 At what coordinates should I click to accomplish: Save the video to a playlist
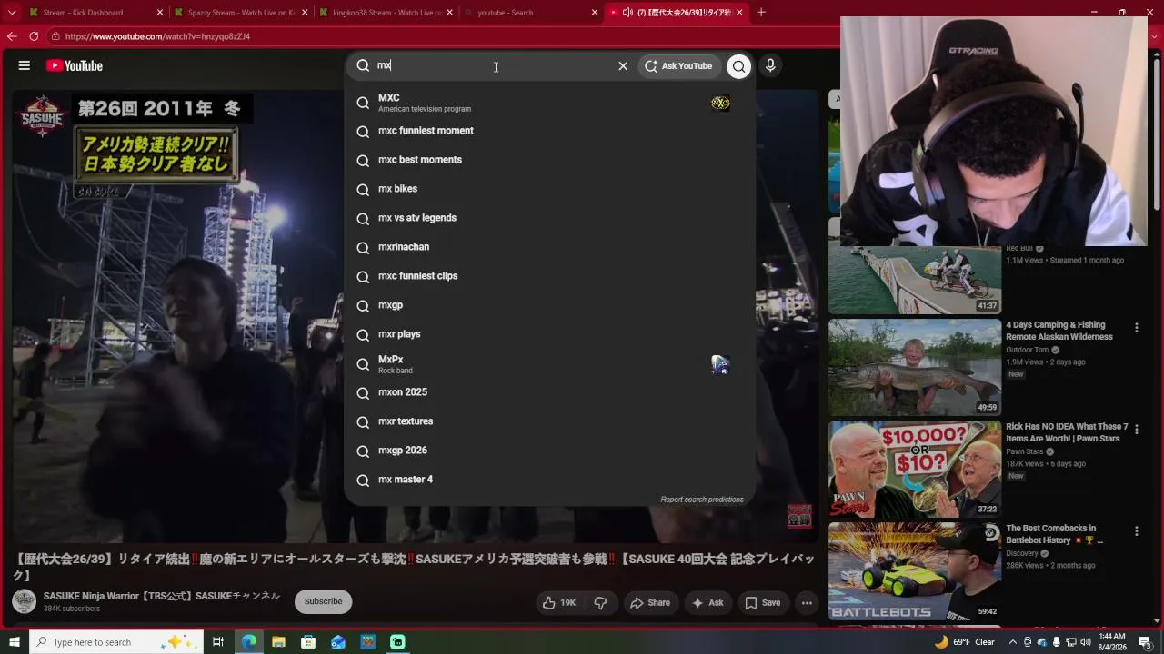pyautogui.click(x=762, y=602)
